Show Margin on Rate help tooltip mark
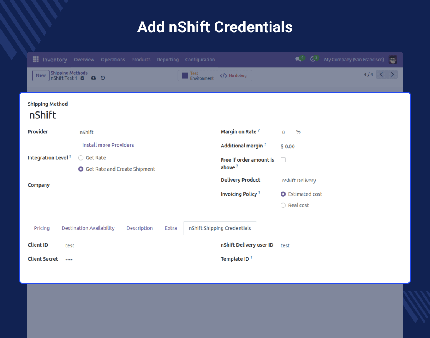The image size is (430, 338). tap(259, 130)
